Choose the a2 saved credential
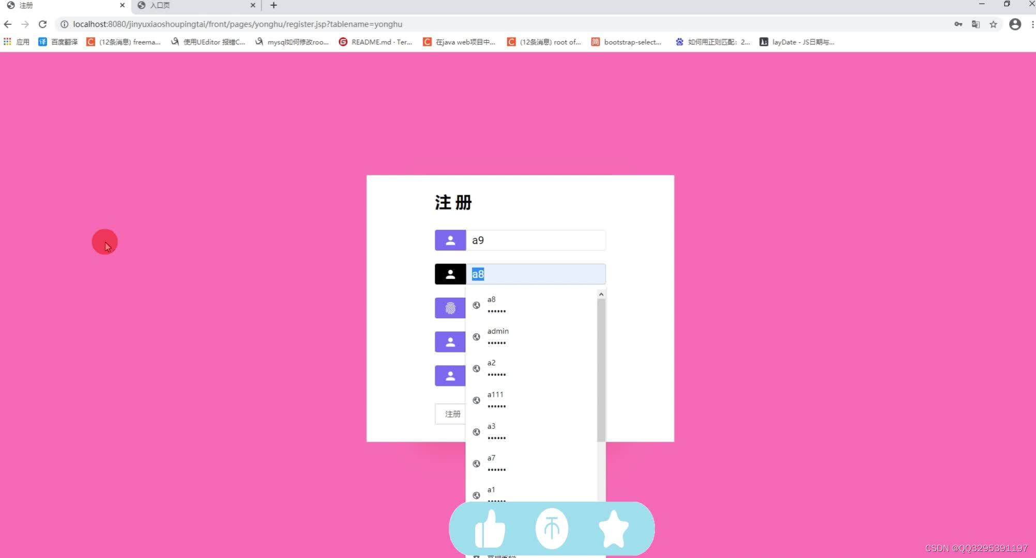 click(x=531, y=368)
